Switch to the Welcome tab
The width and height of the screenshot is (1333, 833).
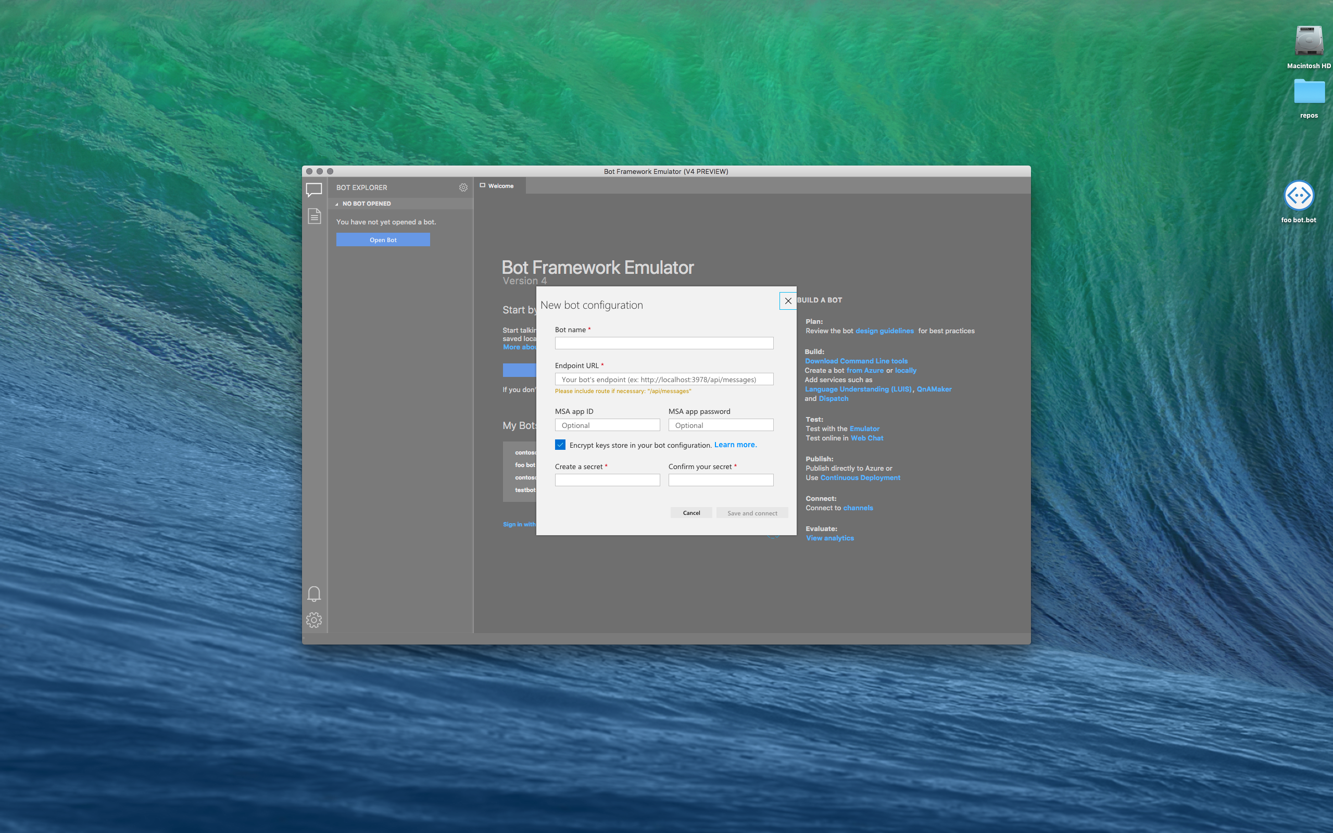tap(500, 186)
